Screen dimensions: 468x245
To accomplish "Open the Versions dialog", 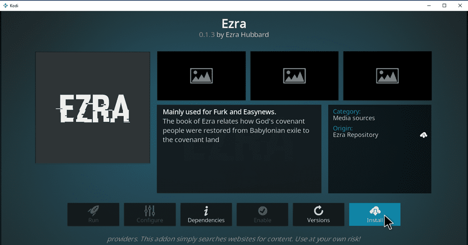I will tap(318, 214).
